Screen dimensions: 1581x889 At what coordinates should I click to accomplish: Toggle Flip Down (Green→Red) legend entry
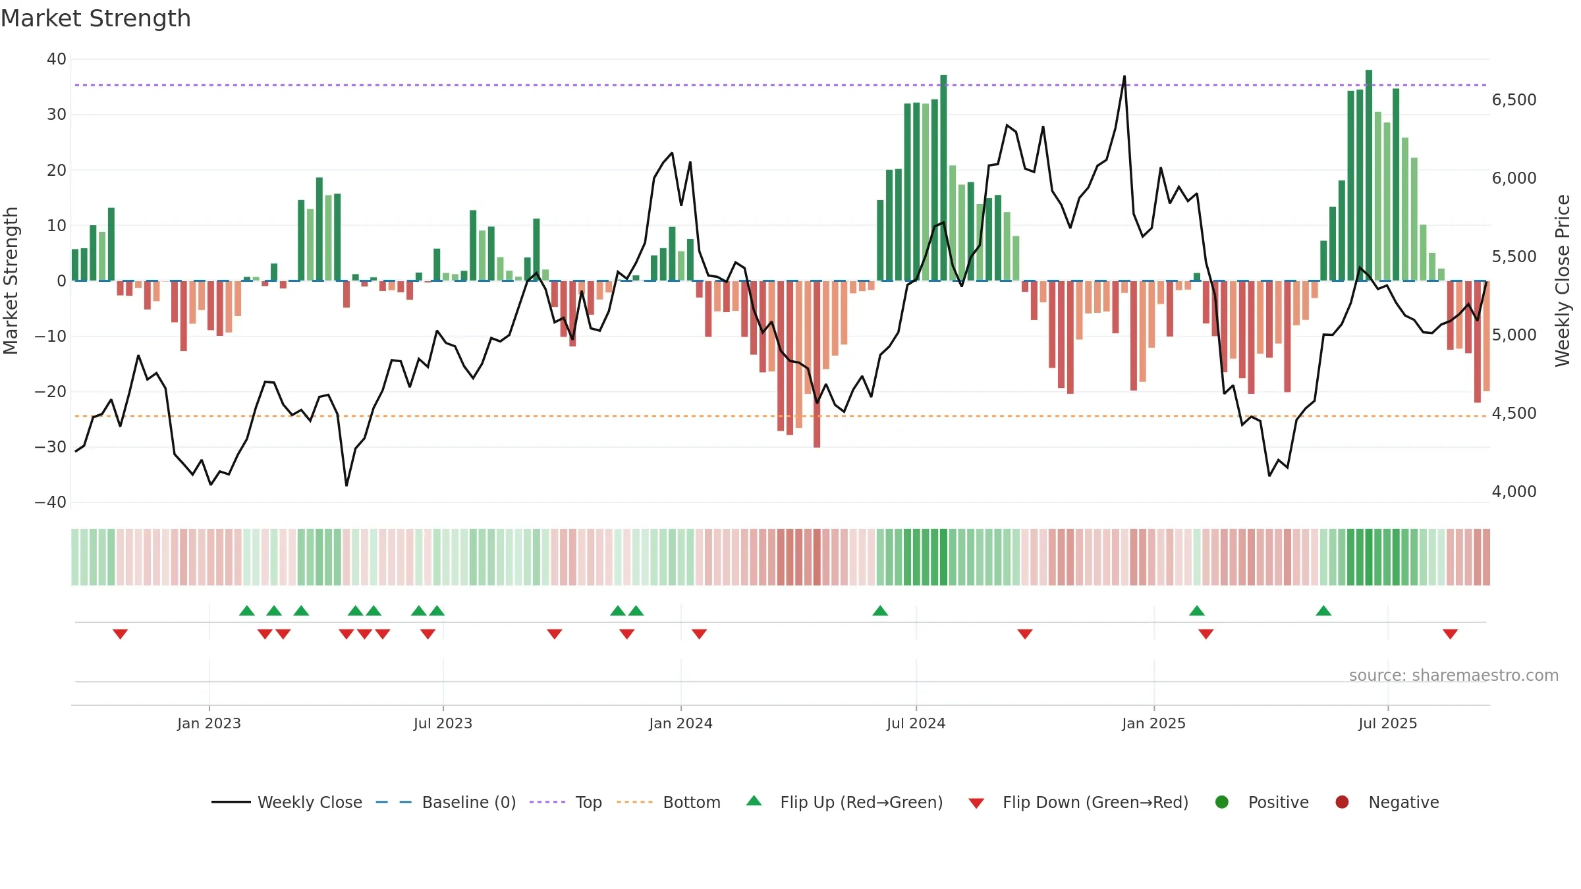(x=1078, y=802)
